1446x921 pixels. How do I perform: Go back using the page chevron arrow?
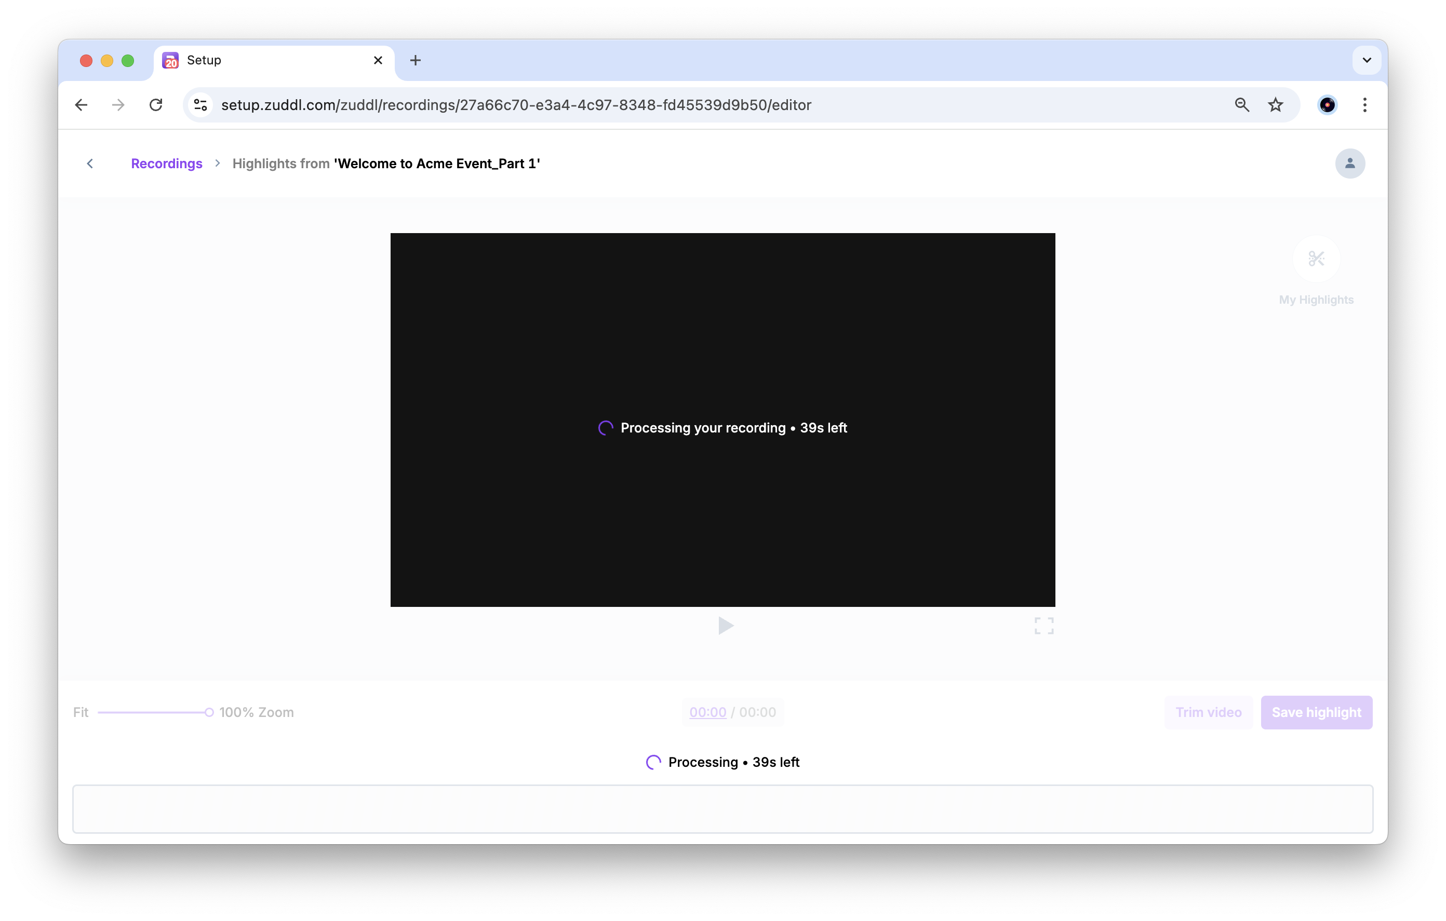coord(90,164)
